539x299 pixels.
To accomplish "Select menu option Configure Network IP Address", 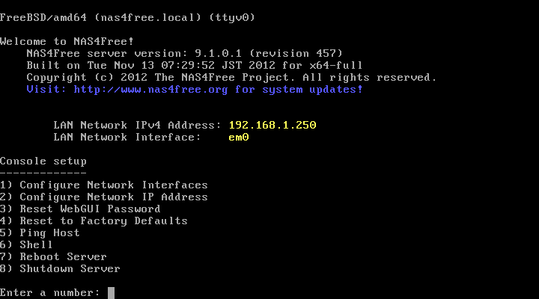I will [104, 197].
